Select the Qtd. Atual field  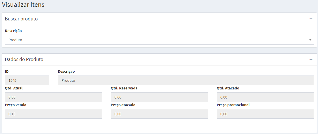[x=53, y=97]
